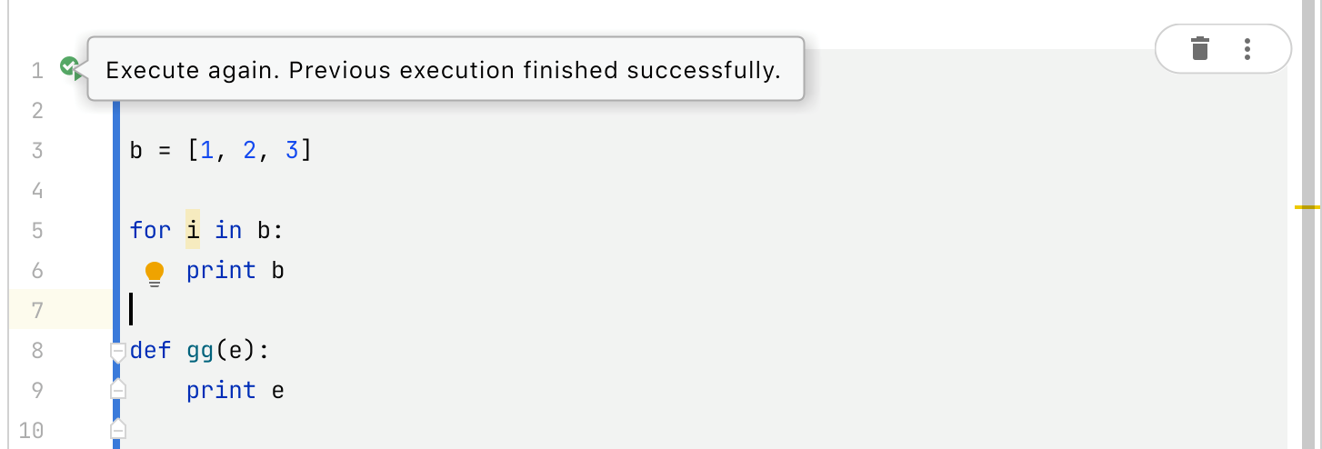This screenshot has height=449, width=1322.
Task: Collapse the def gg(e) function fold
Action: point(117,351)
